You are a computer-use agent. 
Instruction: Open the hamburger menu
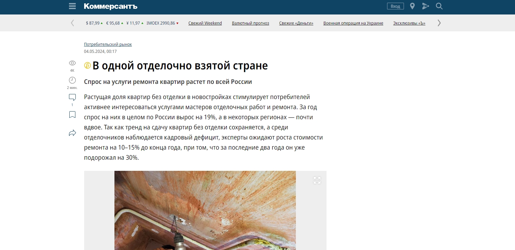click(x=72, y=6)
